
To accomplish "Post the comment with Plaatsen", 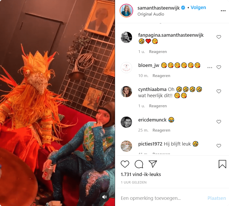I will click(217, 198).
